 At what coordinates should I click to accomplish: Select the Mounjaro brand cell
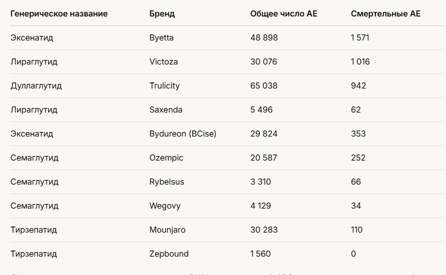(x=167, y=230)
